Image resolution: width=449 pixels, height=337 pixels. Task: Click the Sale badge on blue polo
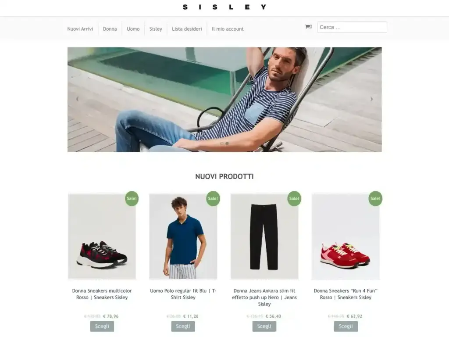(x=213, y=198)
